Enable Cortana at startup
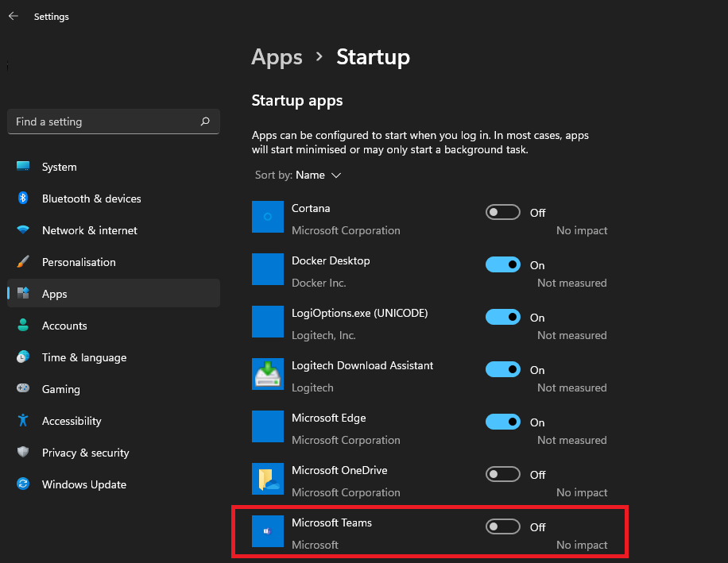The width and height of the screenshot is (728, 563). click(503, 212)
